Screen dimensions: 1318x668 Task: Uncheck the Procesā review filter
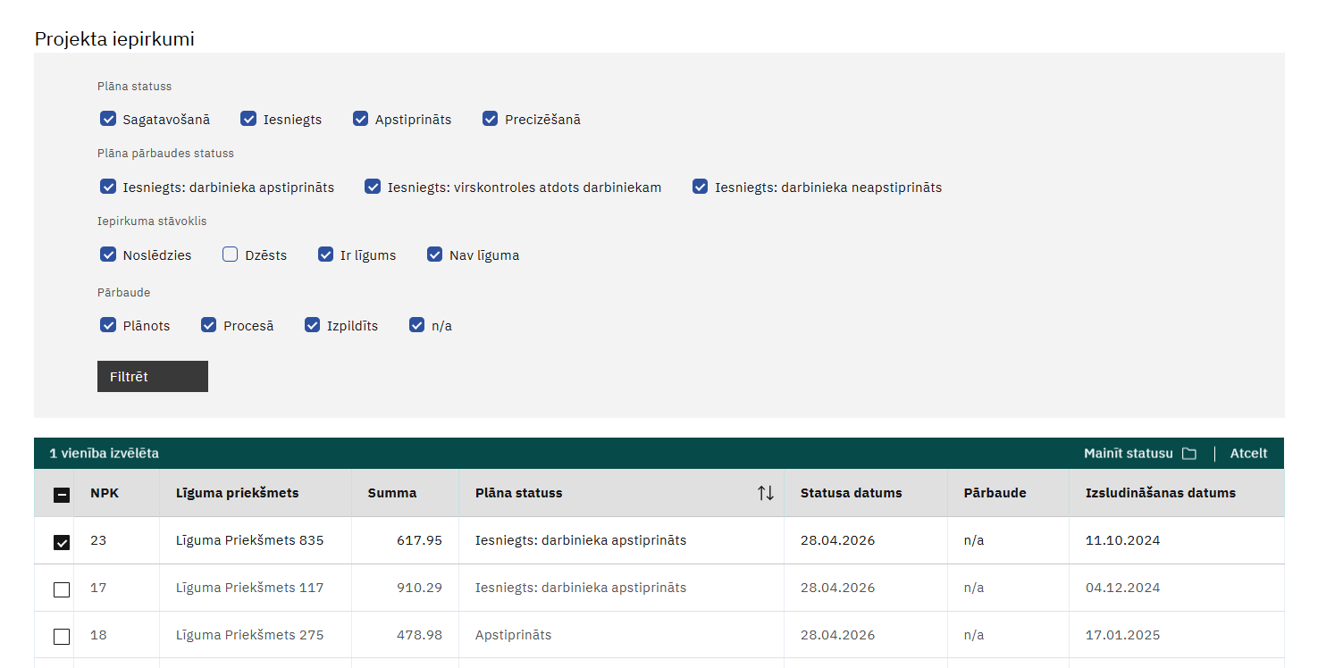pos(209,325)
